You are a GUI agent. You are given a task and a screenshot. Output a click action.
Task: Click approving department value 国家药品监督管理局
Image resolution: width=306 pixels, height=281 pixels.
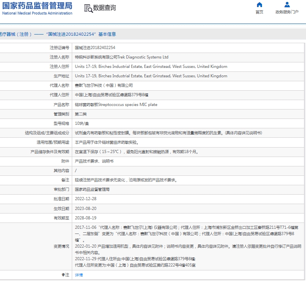pyautogui.click(x=92, y=190)
